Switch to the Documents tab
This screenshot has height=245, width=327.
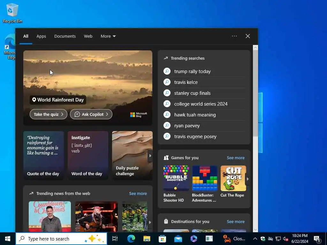click(x=65, y=36)
